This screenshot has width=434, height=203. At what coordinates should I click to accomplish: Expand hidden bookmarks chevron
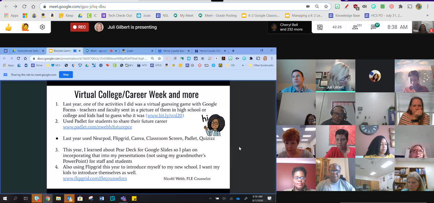427,16
